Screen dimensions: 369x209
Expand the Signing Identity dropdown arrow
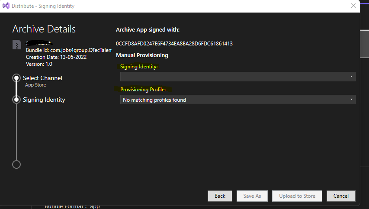pos(352,77)
